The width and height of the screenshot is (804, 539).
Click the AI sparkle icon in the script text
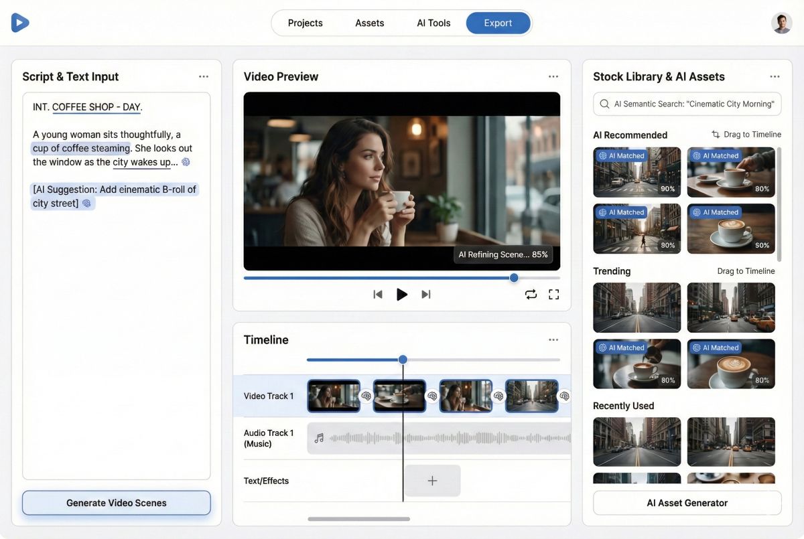tap(186, 161)
